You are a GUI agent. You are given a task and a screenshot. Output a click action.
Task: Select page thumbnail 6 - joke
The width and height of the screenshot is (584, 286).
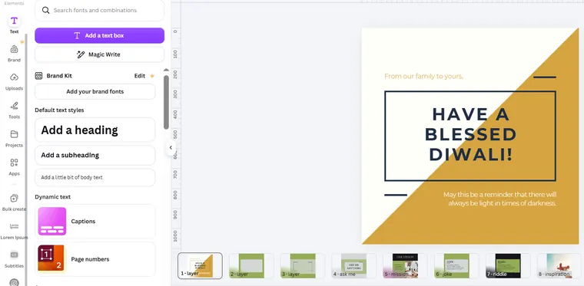tap(456, 265)
